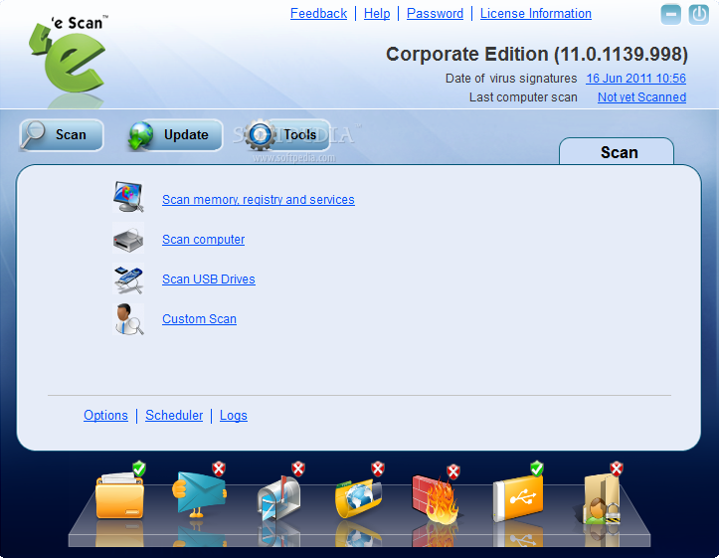Image resolution: width=719 pixels, height=558 pixels.
Task: Click the eScan green e logo
Action: click(x=69, y=58)
